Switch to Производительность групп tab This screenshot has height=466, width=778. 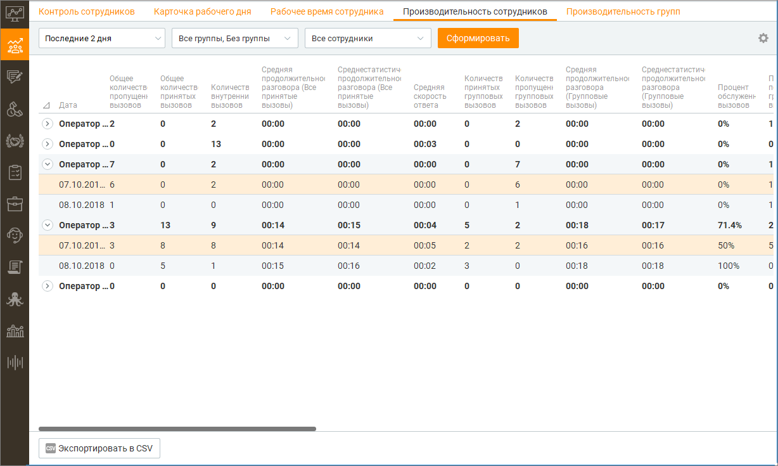[x=624, y=11]
